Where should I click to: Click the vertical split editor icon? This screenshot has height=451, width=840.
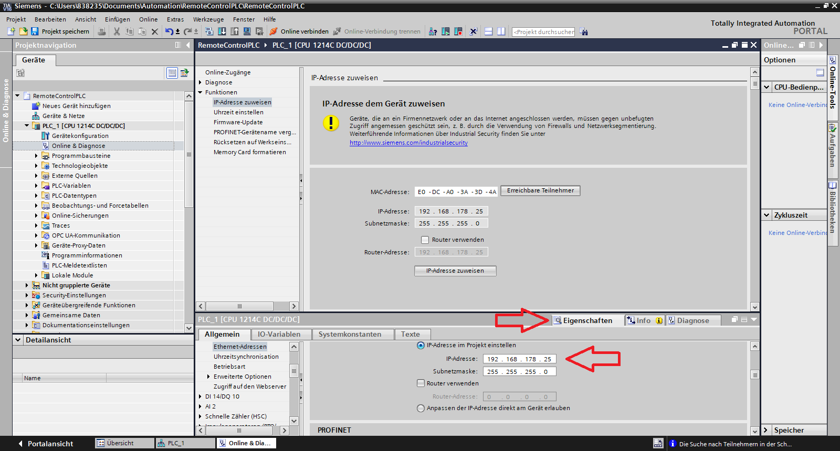501,31
